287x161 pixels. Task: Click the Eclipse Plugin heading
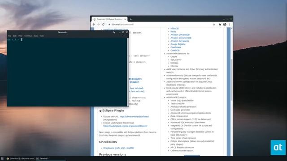(113, 110)
